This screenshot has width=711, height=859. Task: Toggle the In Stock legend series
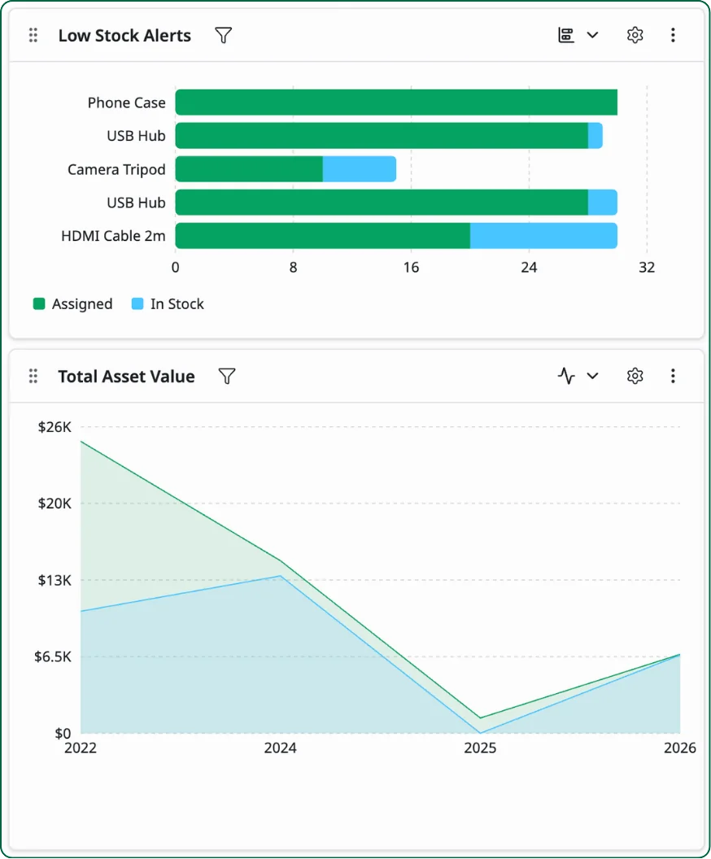[x=168, y=303]
